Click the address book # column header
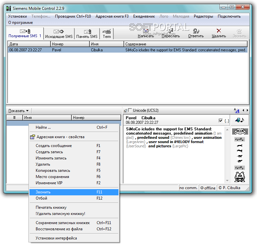The height and width of the screenshot is (245, 257). click(x=14, y=118)
